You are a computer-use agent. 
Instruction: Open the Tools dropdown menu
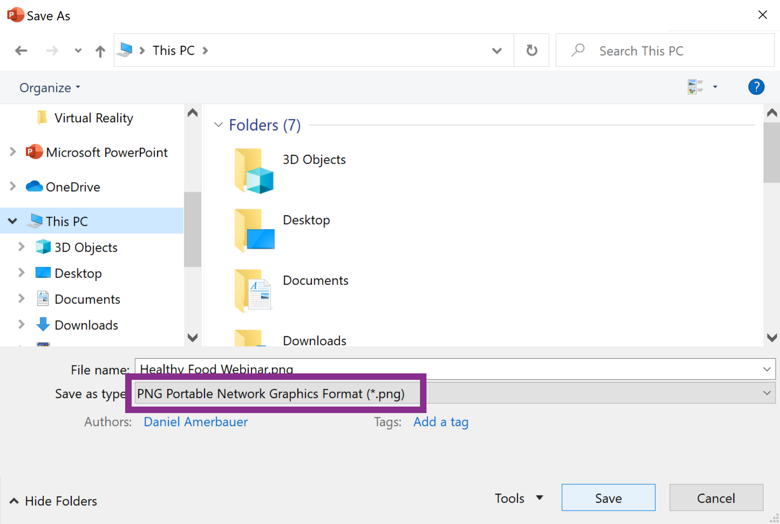tap(518, 498)
